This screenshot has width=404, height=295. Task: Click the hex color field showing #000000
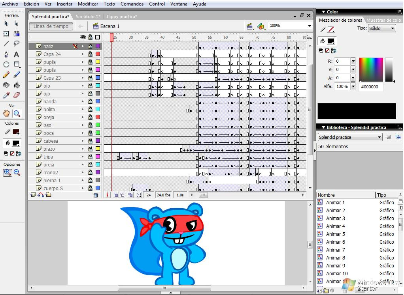click(371, 87)
